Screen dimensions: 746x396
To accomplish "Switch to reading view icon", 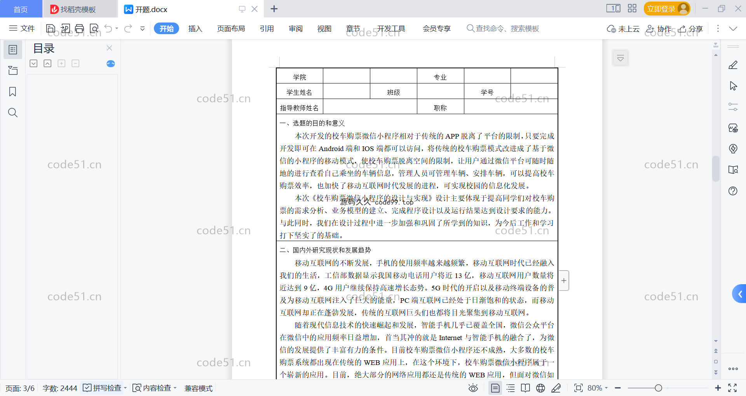I will [x=525, y=388].
